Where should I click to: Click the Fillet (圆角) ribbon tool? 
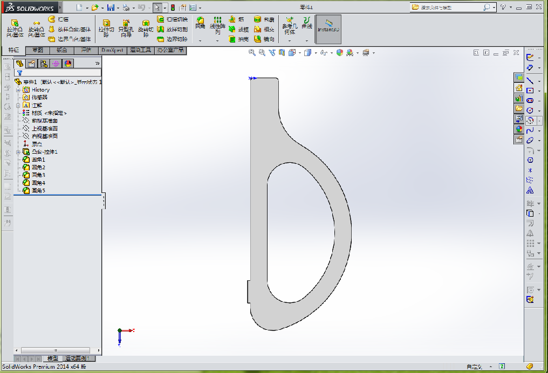pos(200,23)
